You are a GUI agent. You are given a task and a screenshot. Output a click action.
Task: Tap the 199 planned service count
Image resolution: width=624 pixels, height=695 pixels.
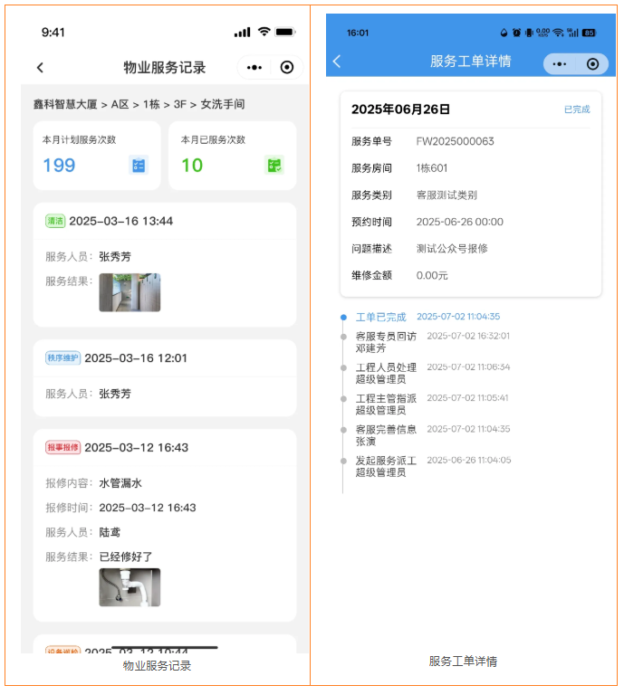tap(59, 166)
